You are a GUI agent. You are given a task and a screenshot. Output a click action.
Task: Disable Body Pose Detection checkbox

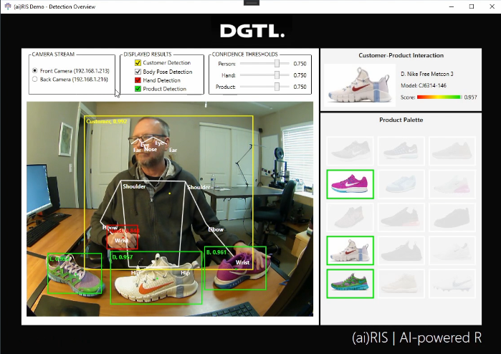(x=138, y=72)
